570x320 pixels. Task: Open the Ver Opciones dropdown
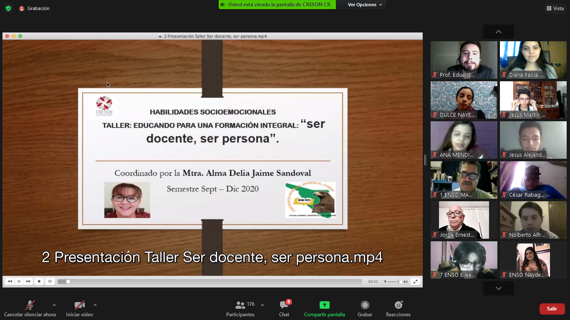click(365, 5)
